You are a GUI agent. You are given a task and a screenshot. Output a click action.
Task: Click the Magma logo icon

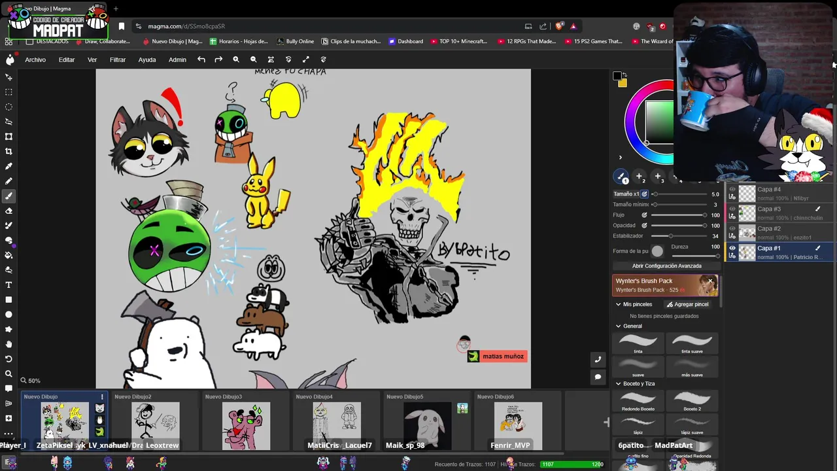[x=10, y=60]
